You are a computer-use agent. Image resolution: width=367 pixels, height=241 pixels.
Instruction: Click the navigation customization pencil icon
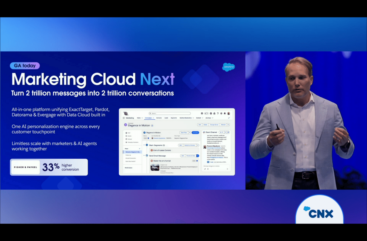pos(229,118)
